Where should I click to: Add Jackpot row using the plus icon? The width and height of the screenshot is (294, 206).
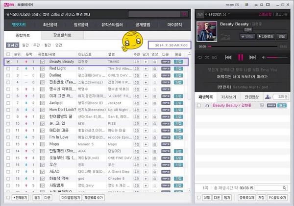[x=146, y=103]
